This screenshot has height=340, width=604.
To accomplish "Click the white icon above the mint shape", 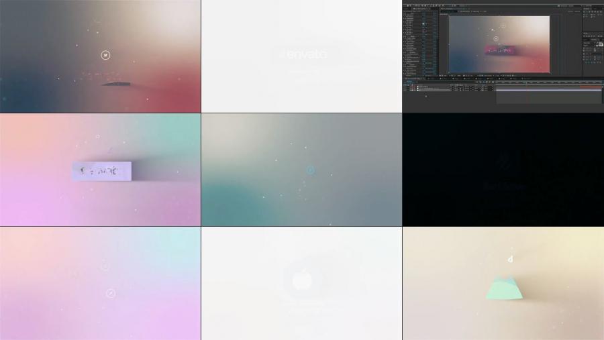I will pyautogui.click(x=510, y=259).
